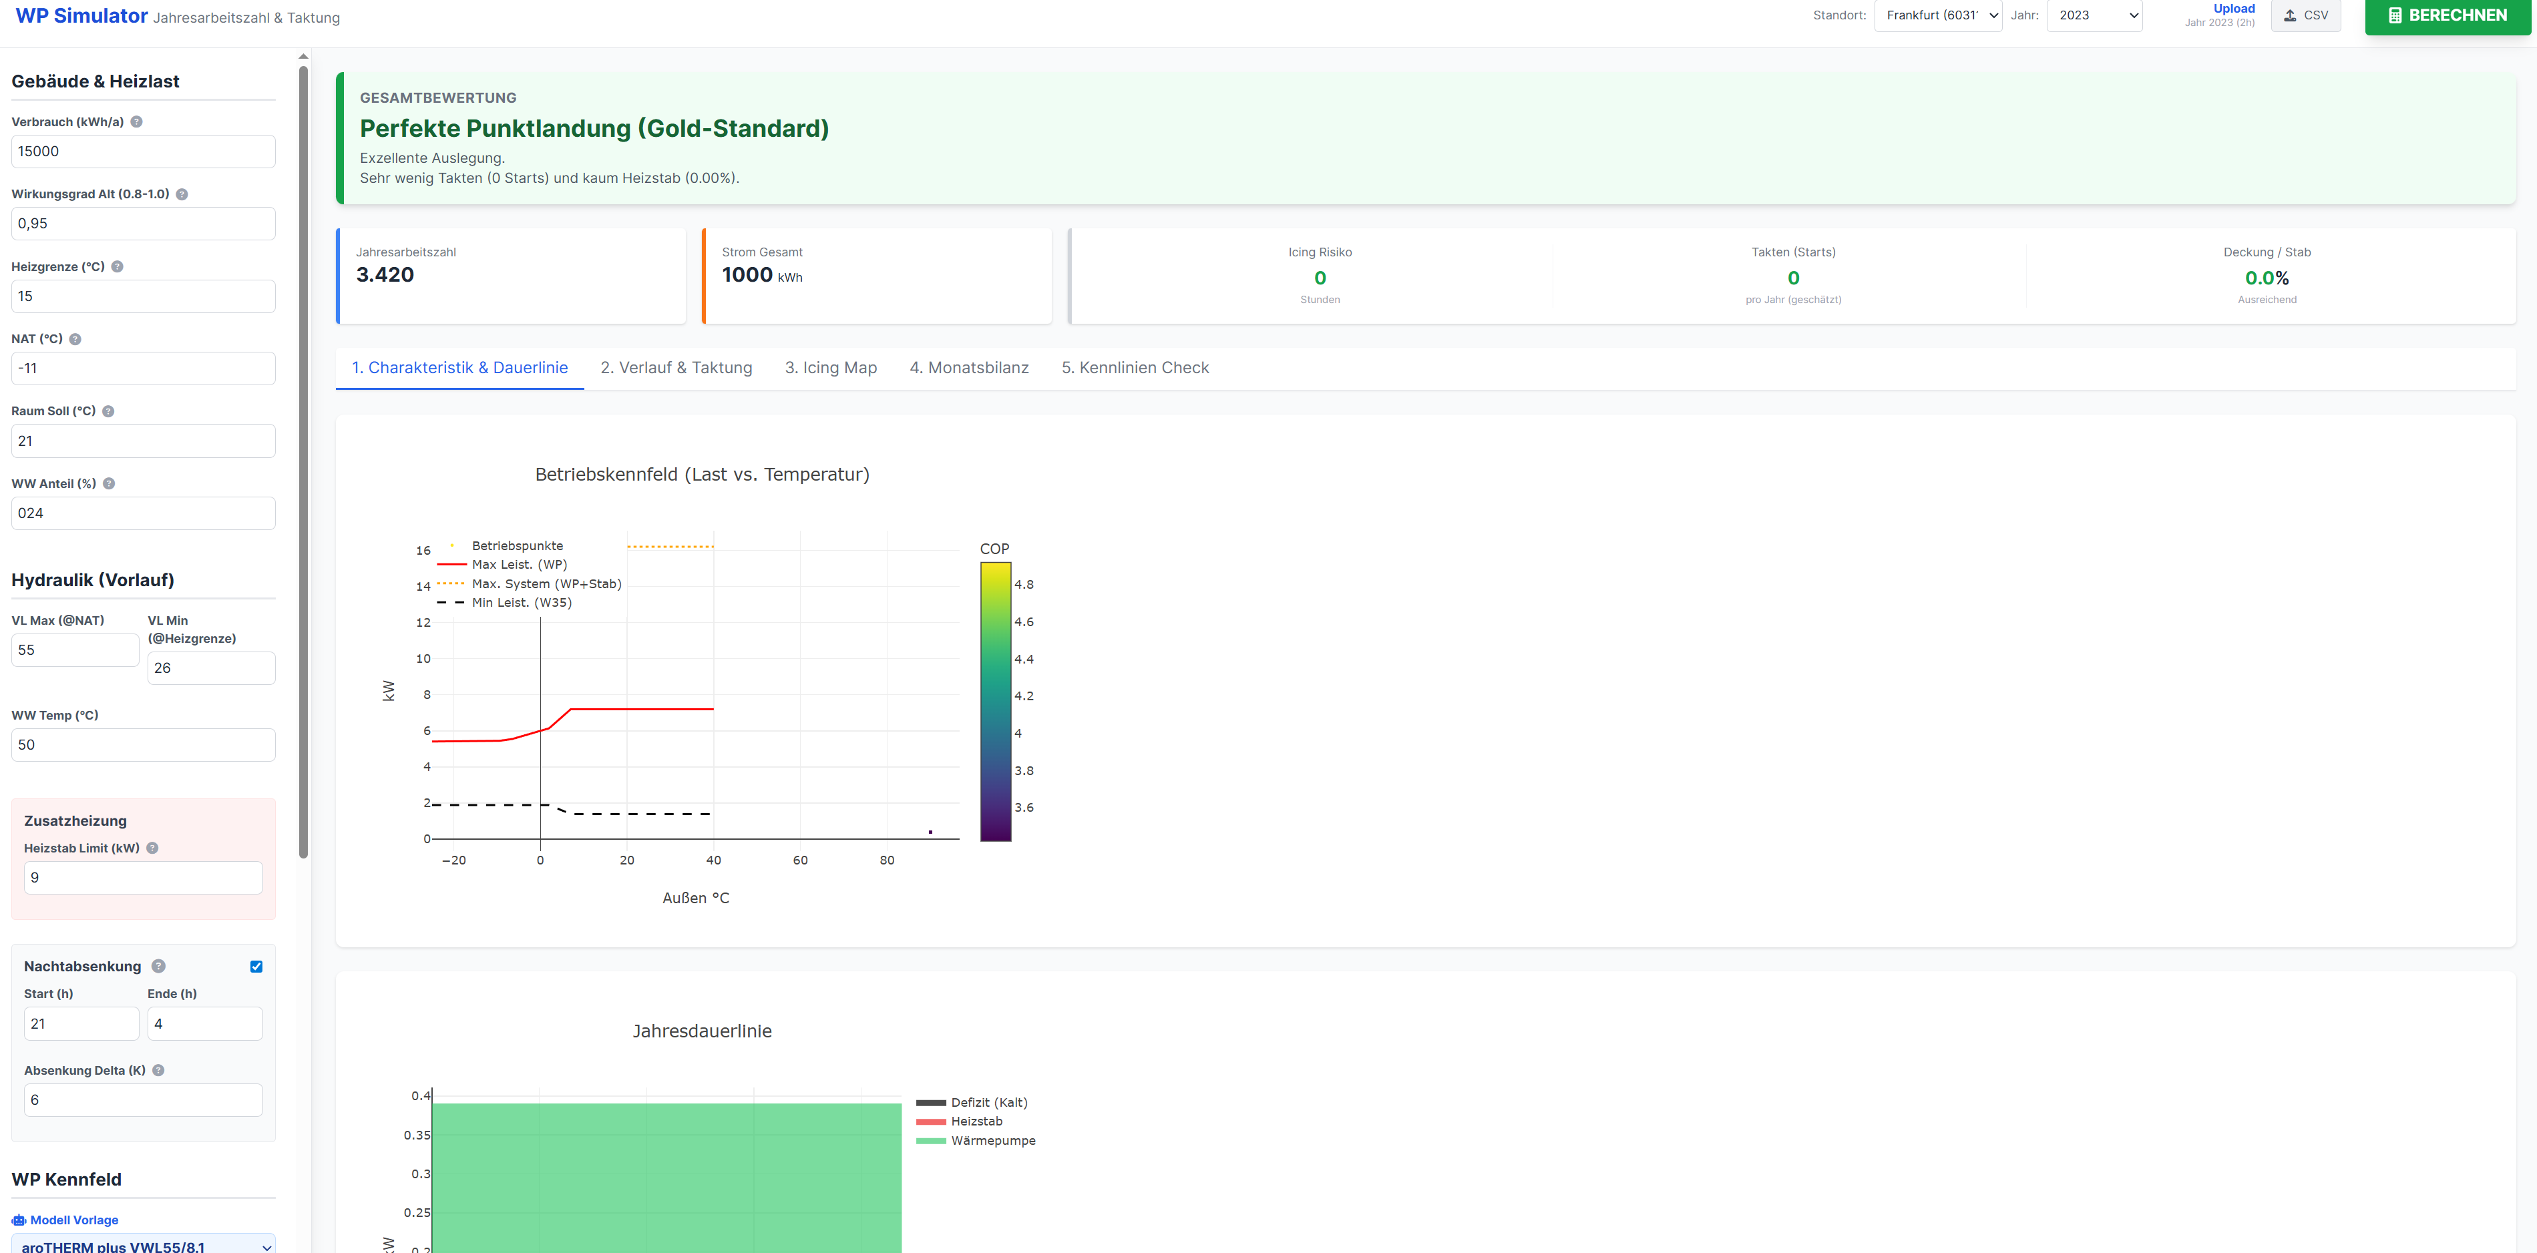Click help icon next to Heizstab Limit
The image size is (2537, 1253).
153,848
